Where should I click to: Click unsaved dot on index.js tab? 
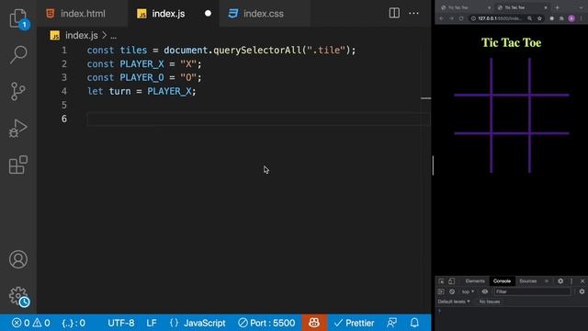[x=208, y=14]
